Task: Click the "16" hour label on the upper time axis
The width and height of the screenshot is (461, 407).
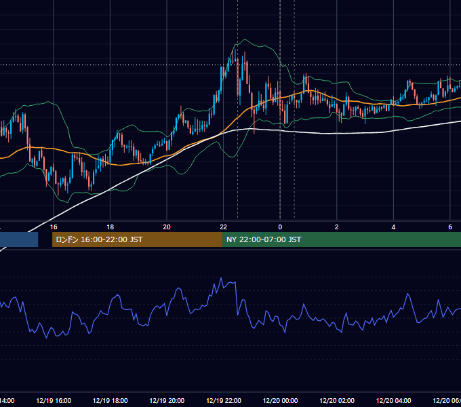Action: pos(54,227)
